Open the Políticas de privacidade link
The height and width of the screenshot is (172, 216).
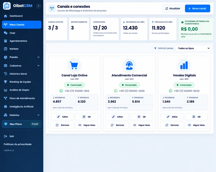coord(18,144)
